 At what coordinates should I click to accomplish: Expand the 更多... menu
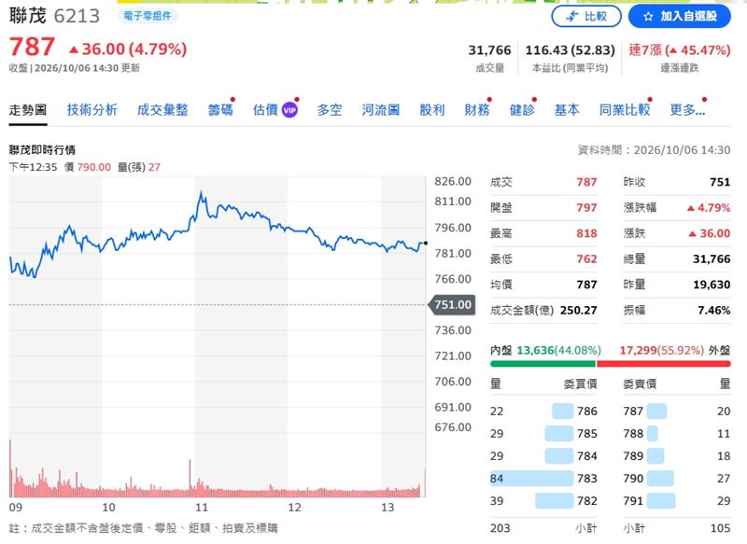(687, 110)
